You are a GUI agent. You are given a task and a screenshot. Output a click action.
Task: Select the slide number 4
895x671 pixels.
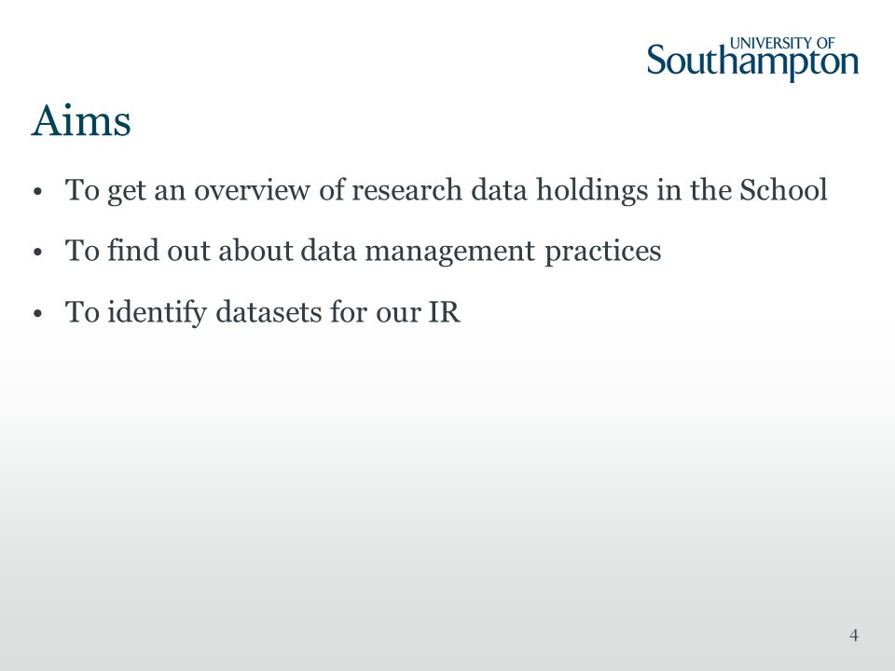854,635
